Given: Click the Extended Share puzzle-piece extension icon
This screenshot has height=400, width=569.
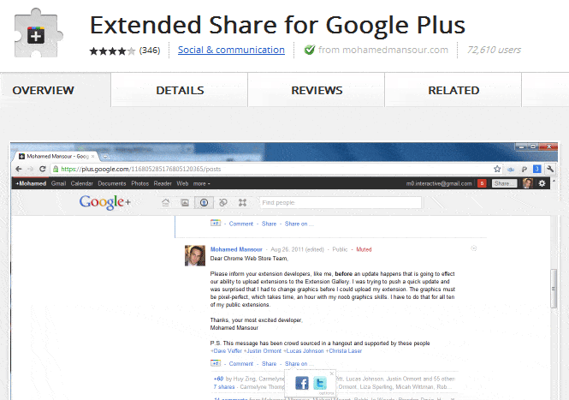Looking at the screenshot, I should 38,33.
